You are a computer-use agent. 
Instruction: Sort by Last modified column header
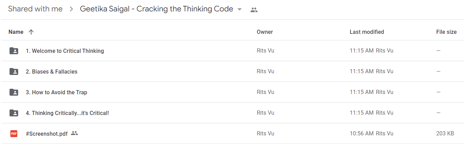[367, 32]
